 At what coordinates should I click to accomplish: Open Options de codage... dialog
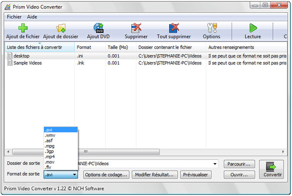[106, 175]
